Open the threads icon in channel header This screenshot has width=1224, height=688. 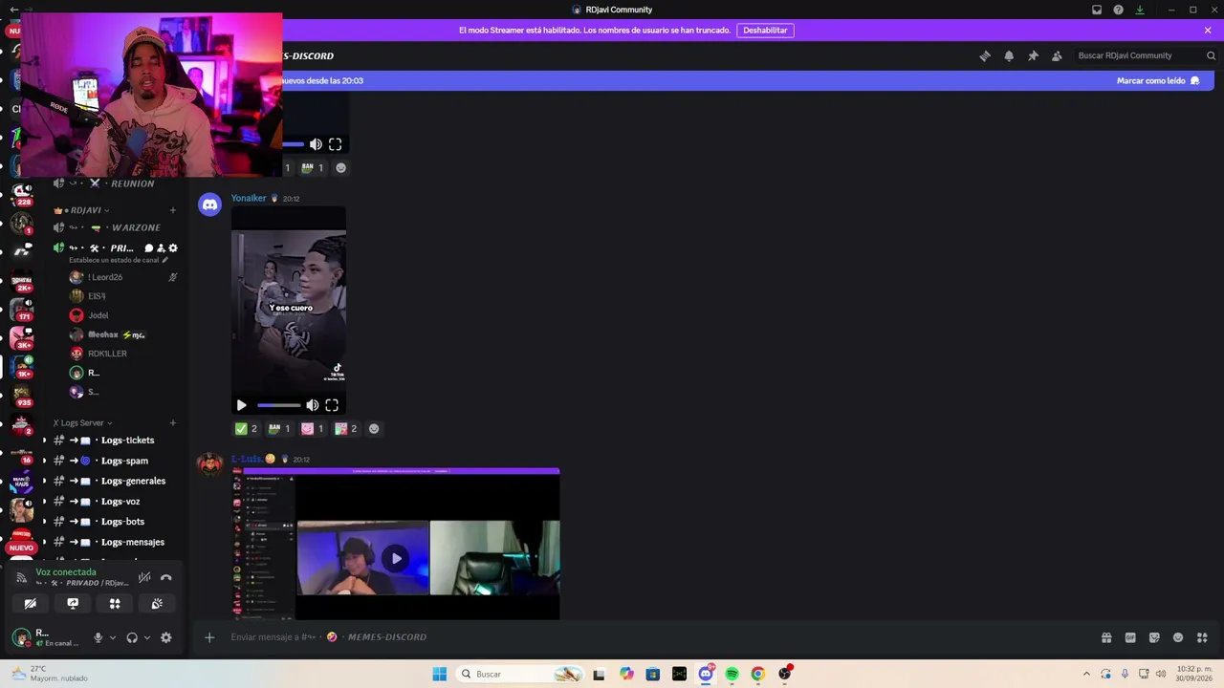click(x=985, y=56)
